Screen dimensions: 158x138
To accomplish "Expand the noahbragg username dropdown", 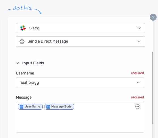I will [80, 83].
